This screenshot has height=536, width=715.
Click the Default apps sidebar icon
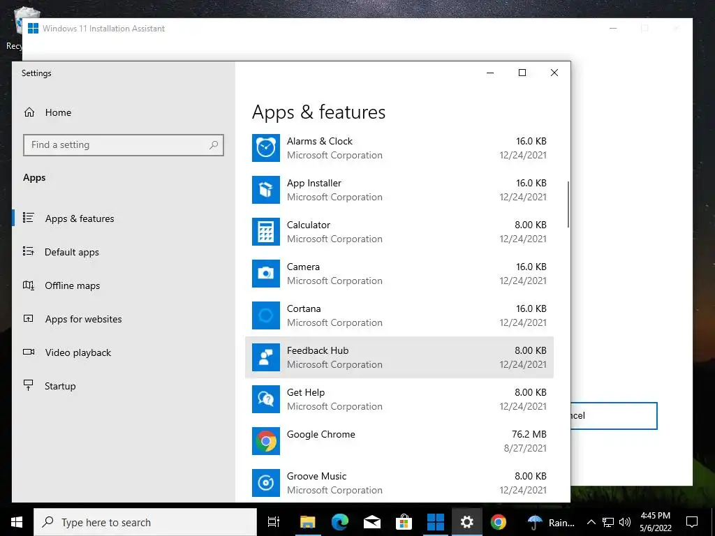coord(28,251)
